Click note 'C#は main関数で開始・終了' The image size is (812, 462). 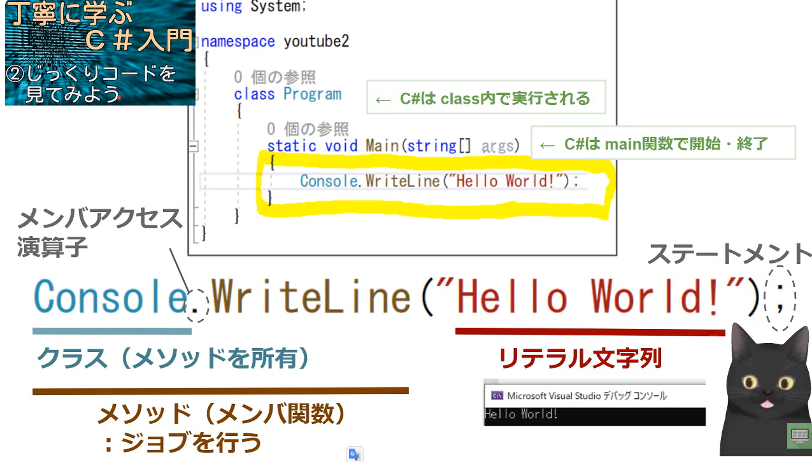[x=664, y=143]
